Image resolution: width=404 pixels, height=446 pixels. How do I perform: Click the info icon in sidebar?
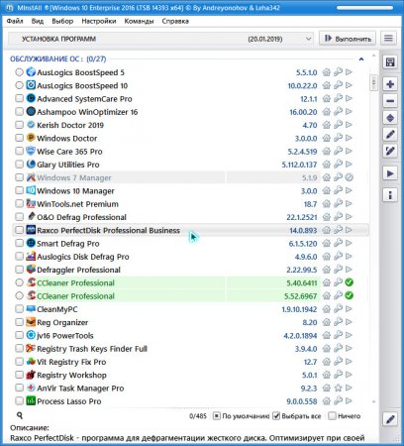[x=390, y=195]
